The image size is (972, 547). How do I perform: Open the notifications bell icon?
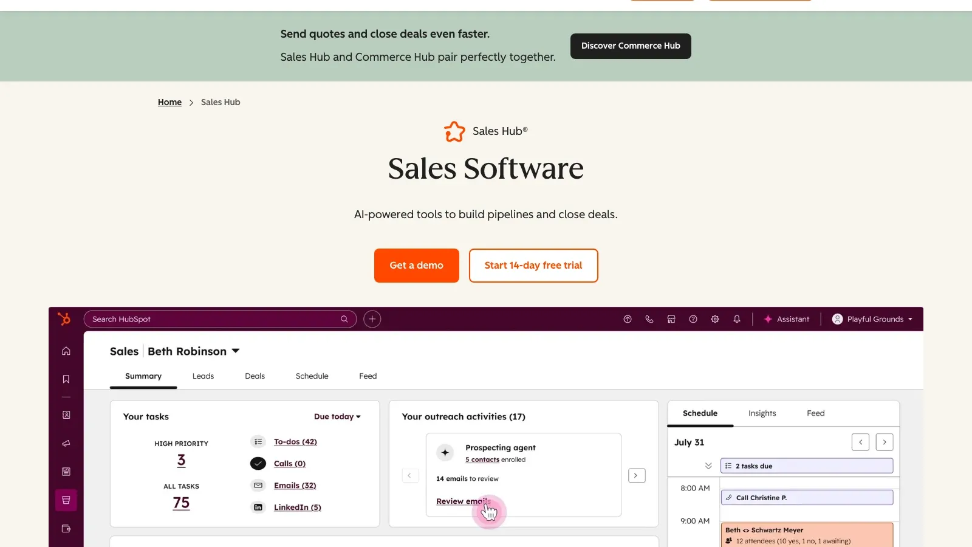tap(737, 319)
